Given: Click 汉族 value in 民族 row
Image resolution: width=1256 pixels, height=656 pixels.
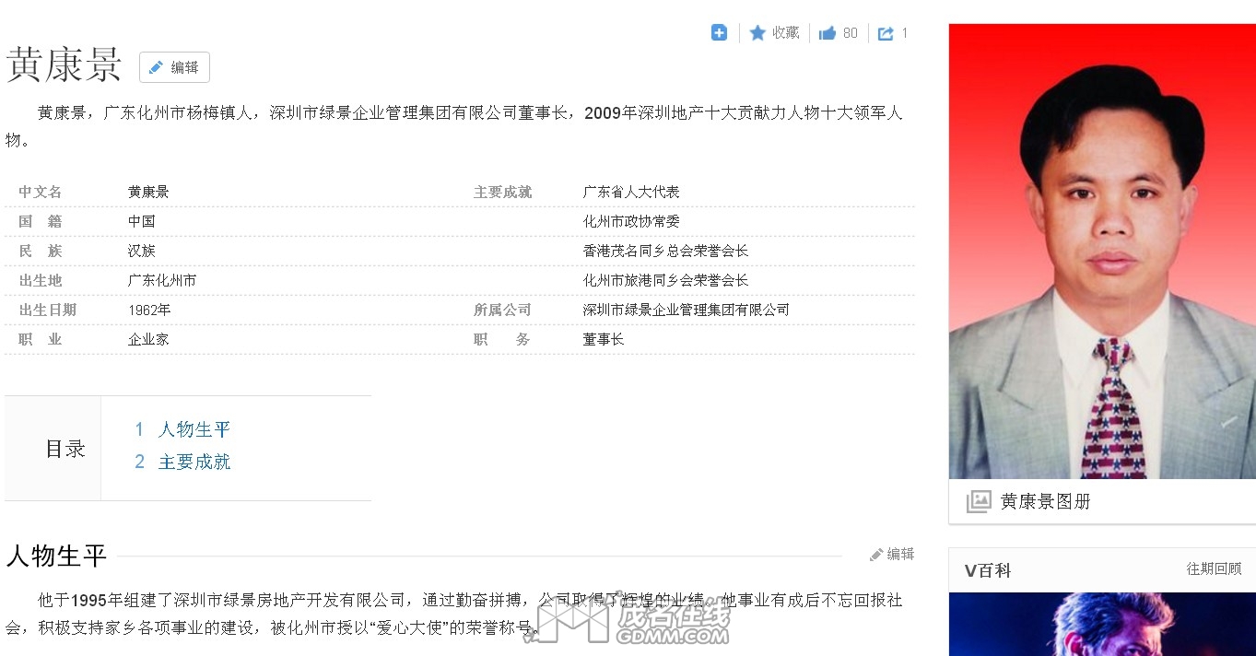Looking at the screenshot, I should pos(142,251).
